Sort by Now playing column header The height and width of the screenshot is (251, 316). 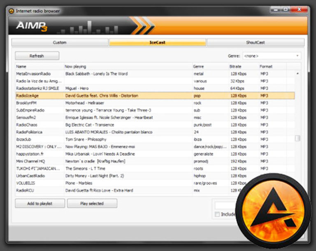[128, 67]
